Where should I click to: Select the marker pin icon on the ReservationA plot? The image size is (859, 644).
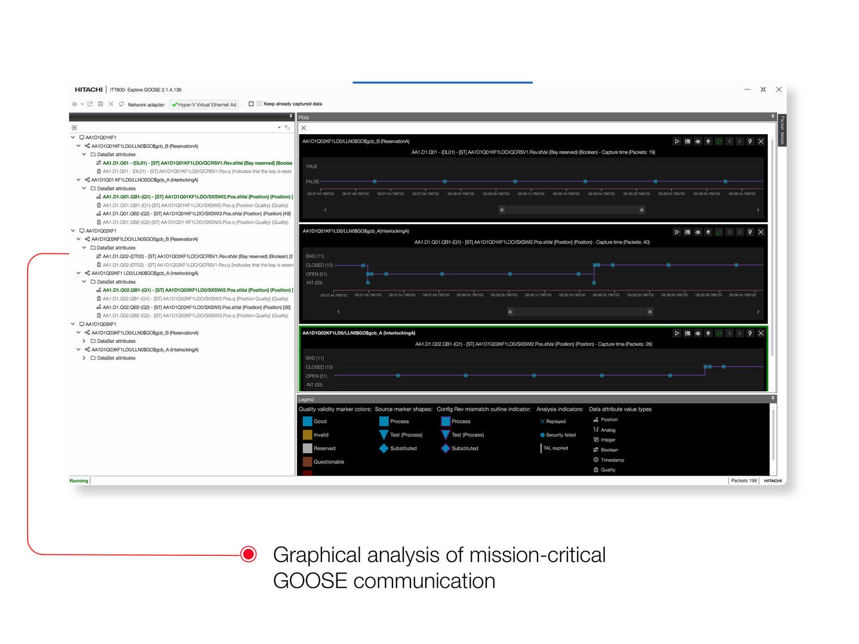(x=709, y=141)
